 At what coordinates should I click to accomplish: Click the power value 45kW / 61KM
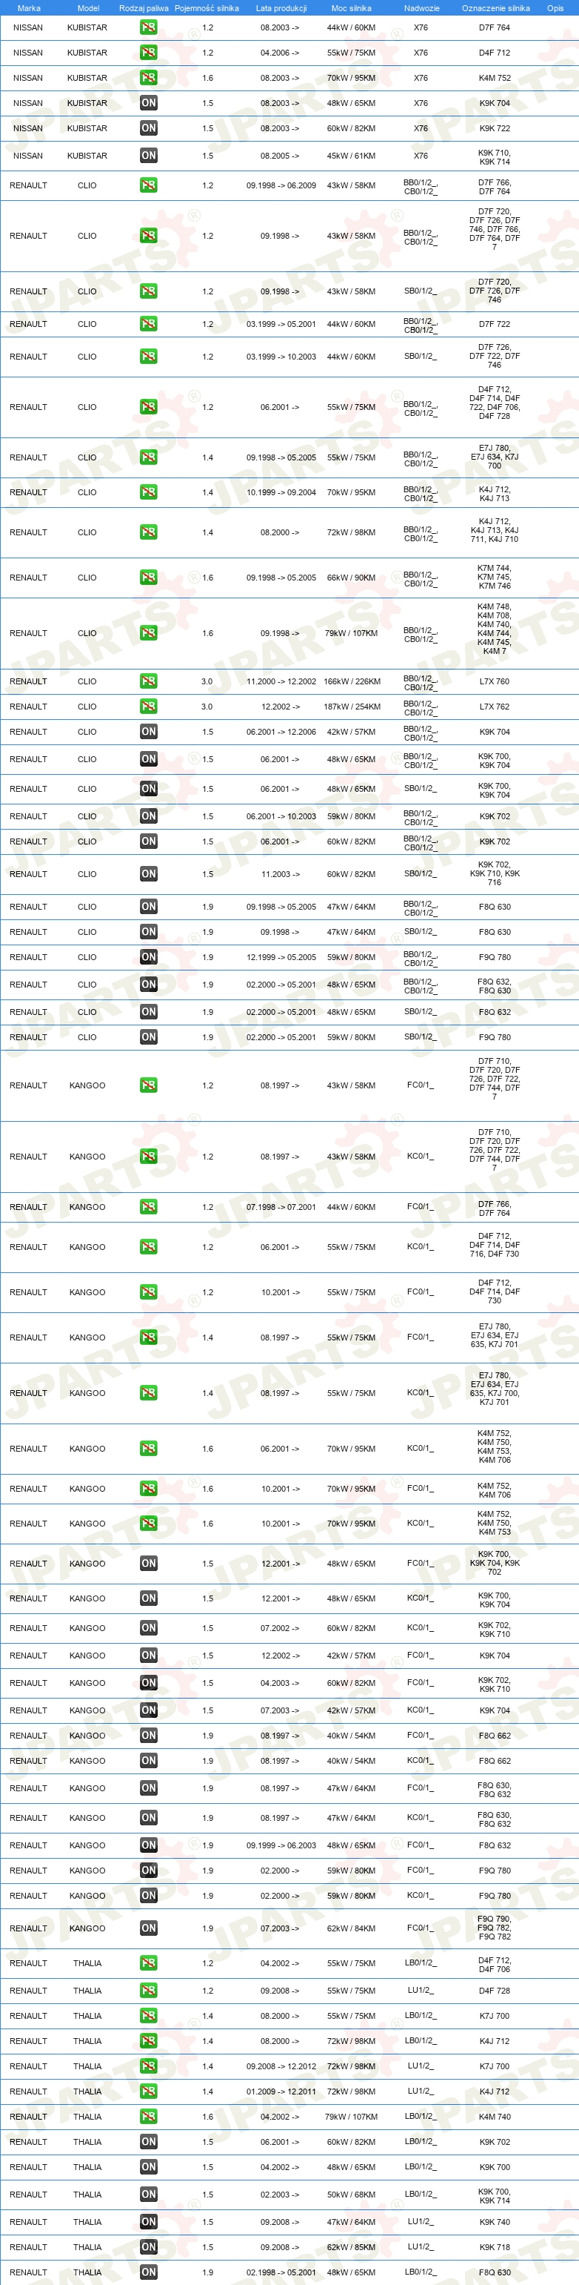tap(351, 156)
